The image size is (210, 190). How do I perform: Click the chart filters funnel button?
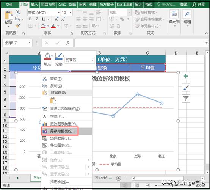pyautogui.click(x=186, y=99)
